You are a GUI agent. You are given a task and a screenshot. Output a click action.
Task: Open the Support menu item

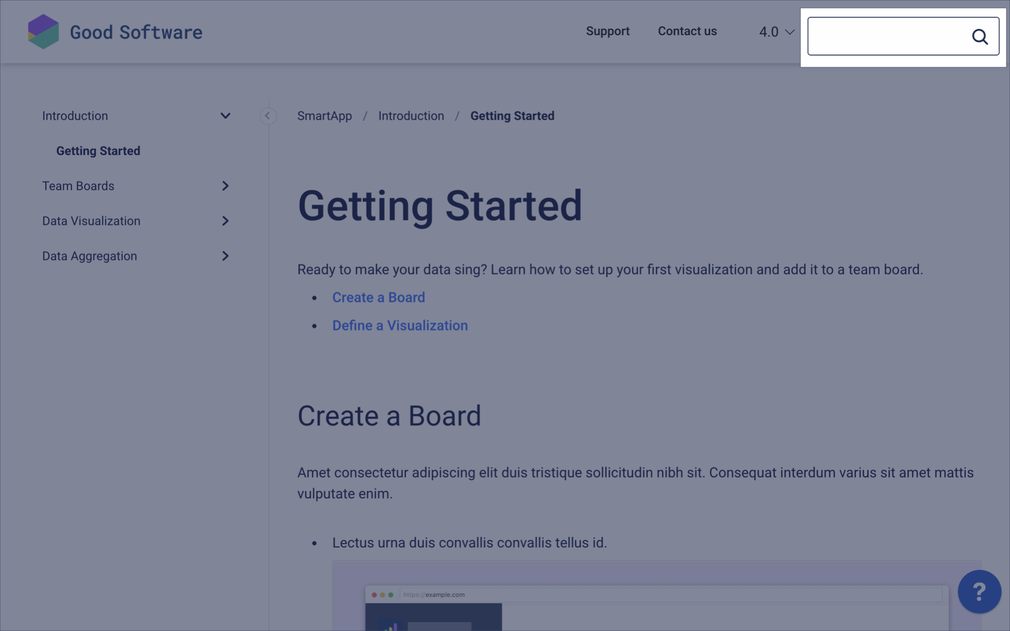(608, 31)
